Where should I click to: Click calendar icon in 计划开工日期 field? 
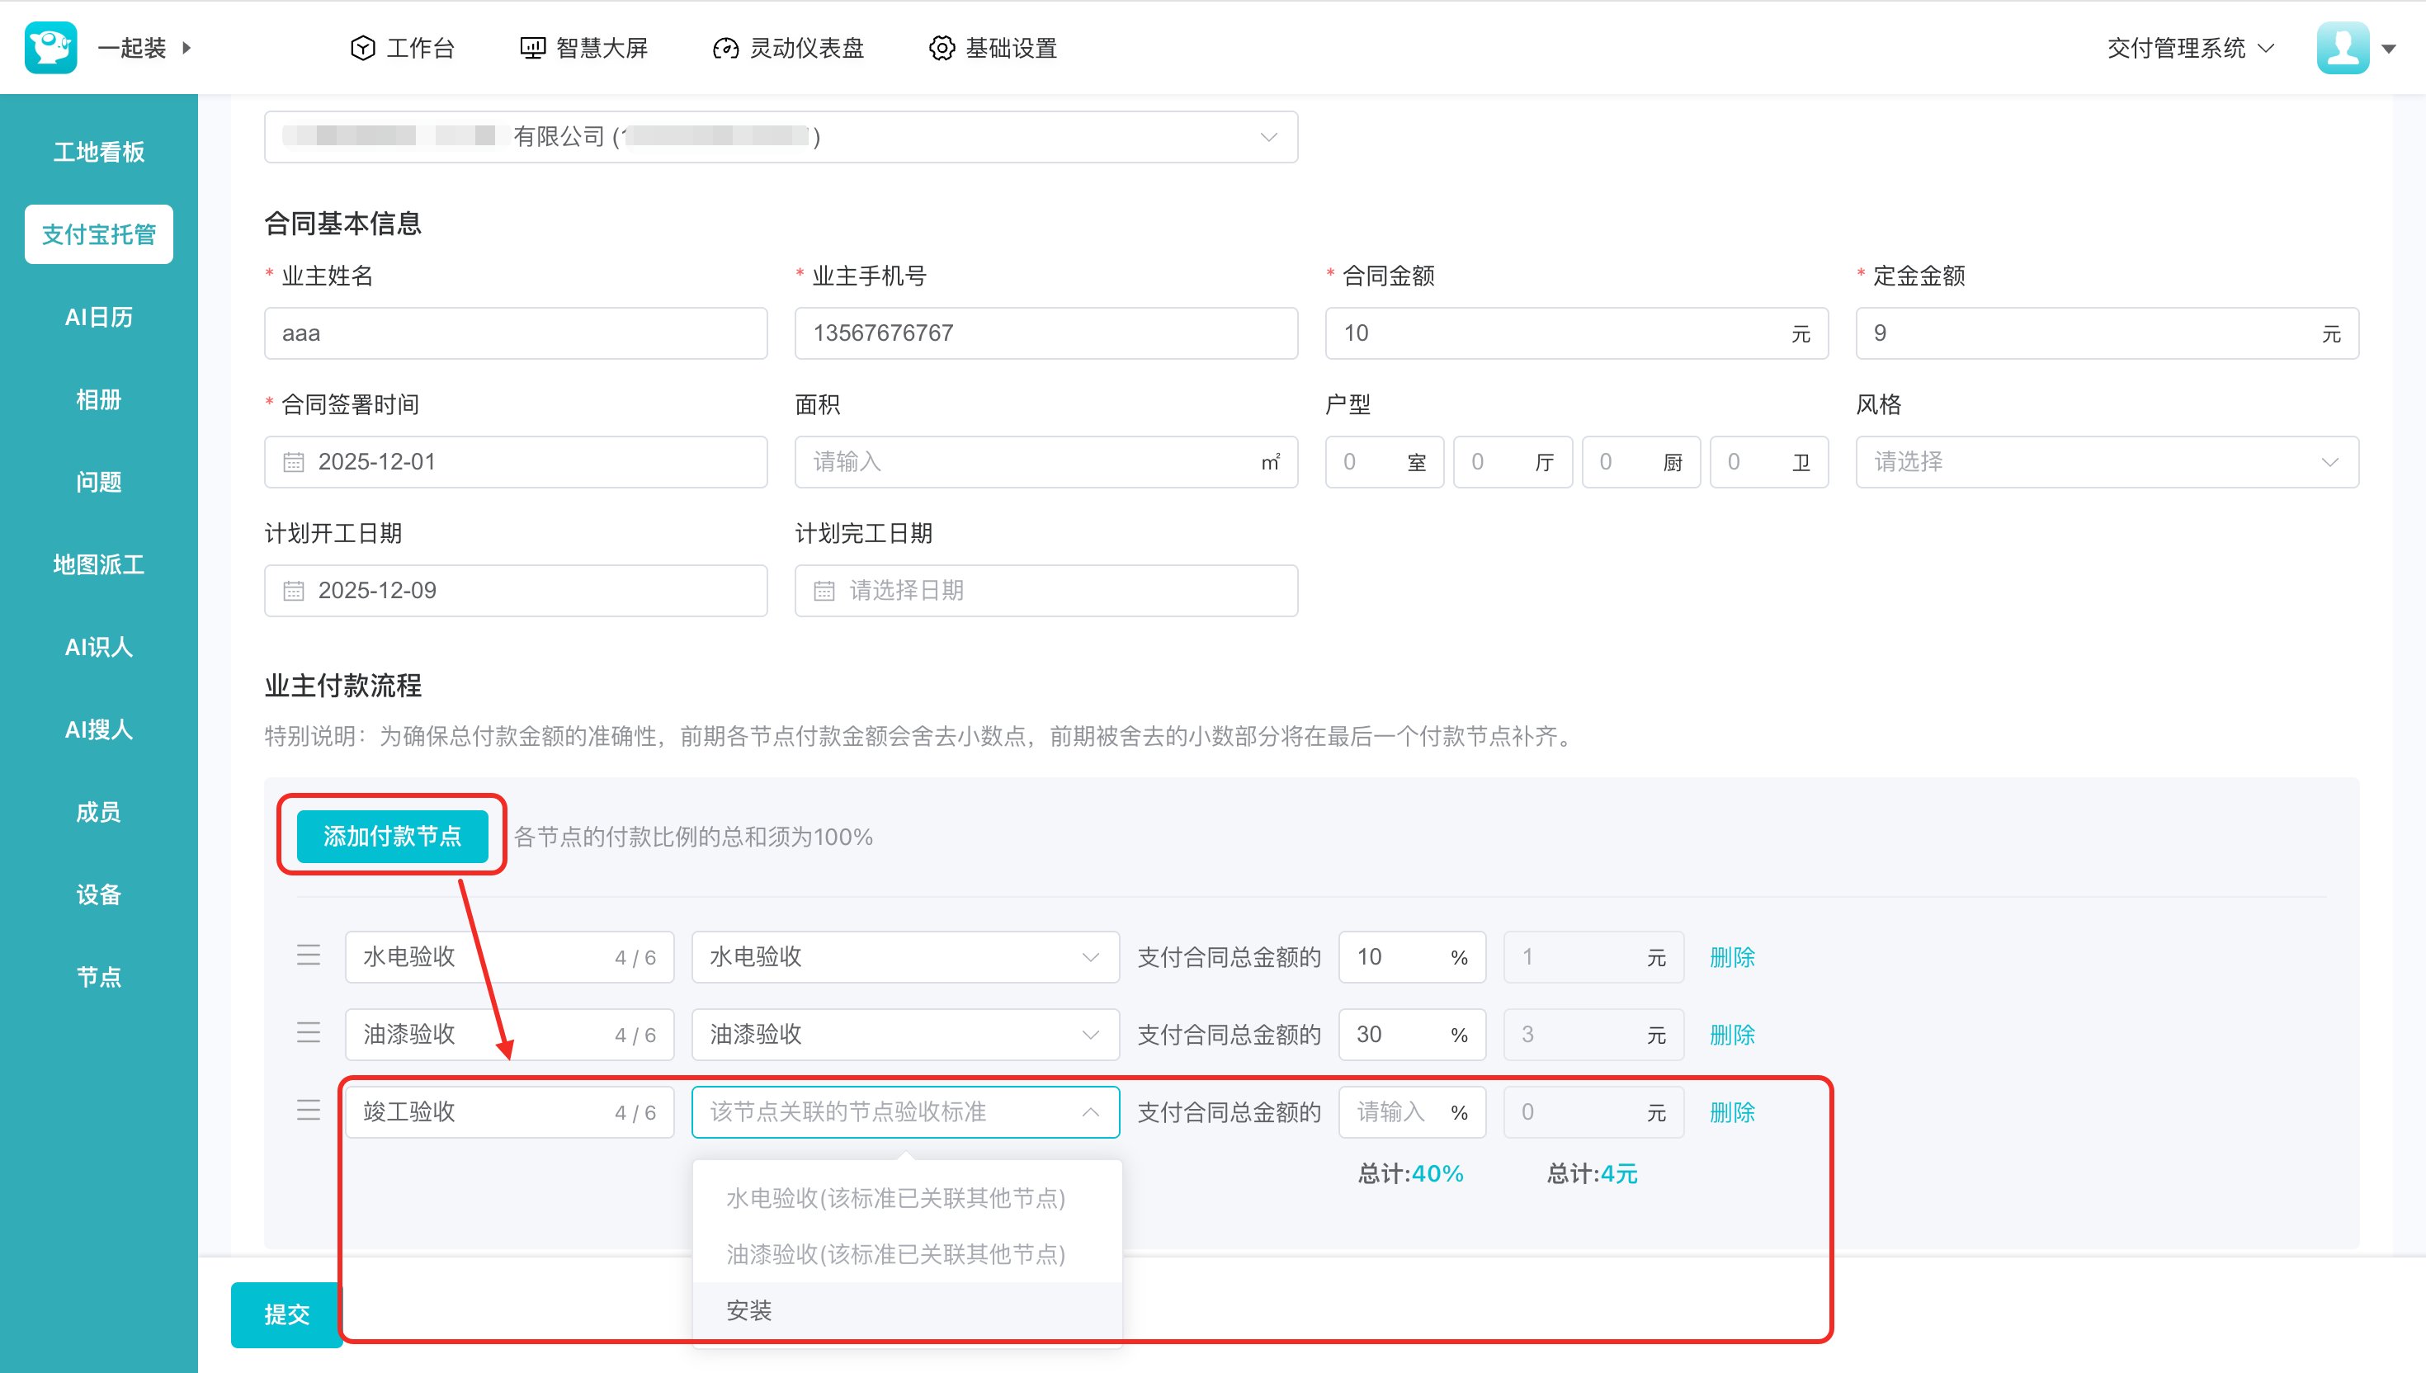[295, 592]
